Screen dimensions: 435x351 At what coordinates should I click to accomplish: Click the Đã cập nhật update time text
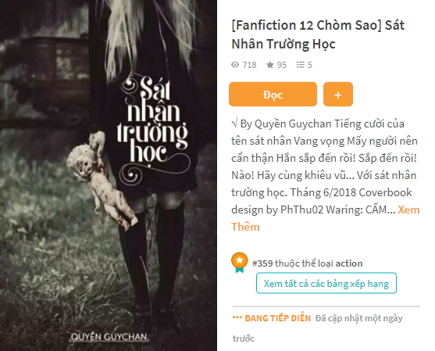[318, 328]
